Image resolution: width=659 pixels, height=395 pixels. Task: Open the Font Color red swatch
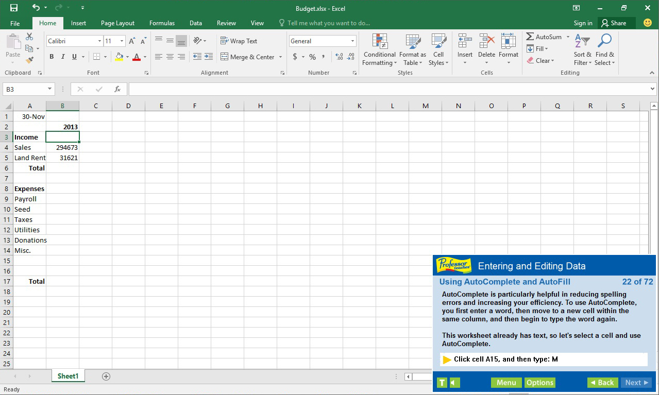[x=137, y=57]
